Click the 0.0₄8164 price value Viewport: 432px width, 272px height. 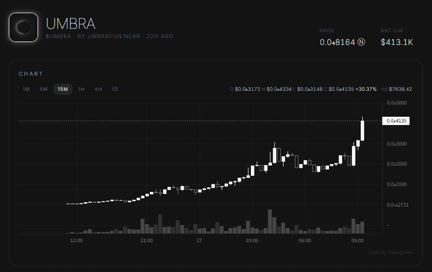[x=337, y=42]
